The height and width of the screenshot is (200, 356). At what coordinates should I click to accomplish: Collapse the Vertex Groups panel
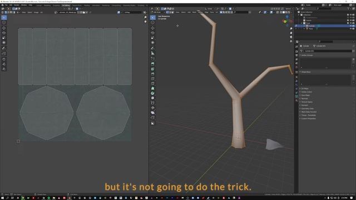click(306, 56)
